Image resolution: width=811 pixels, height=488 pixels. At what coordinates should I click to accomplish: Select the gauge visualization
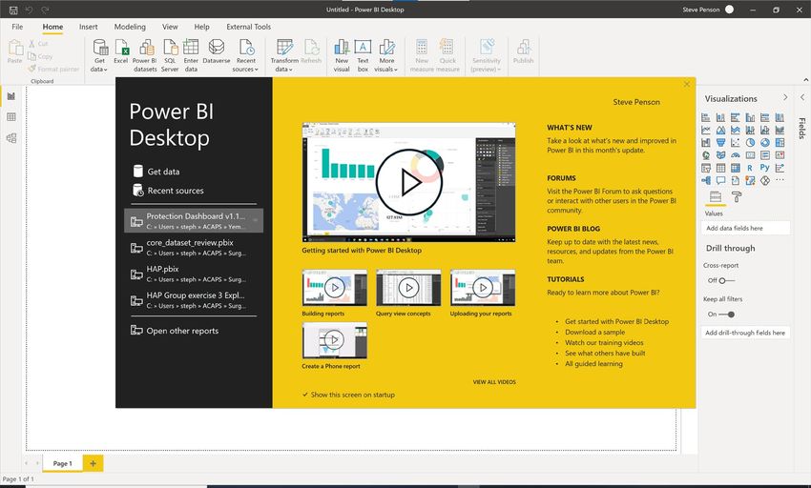[x=735, y=155]
